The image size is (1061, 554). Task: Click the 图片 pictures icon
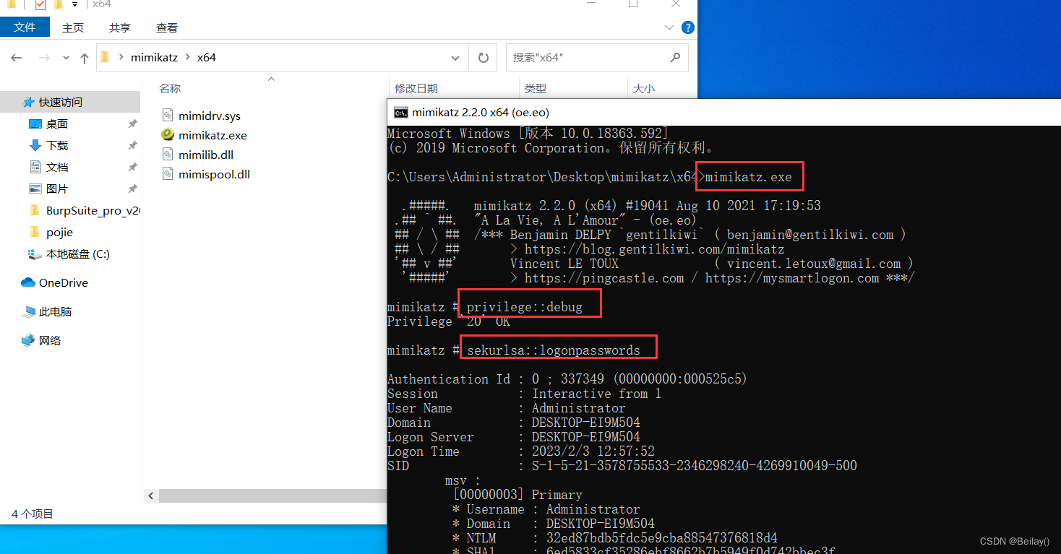click(35, 189)
